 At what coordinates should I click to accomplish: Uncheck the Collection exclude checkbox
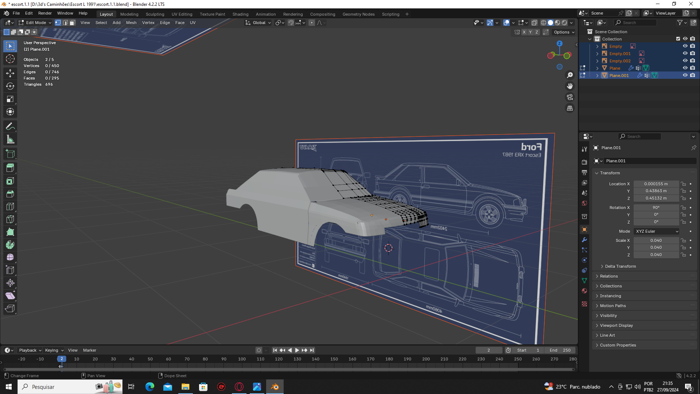click(x=678, y=39)
